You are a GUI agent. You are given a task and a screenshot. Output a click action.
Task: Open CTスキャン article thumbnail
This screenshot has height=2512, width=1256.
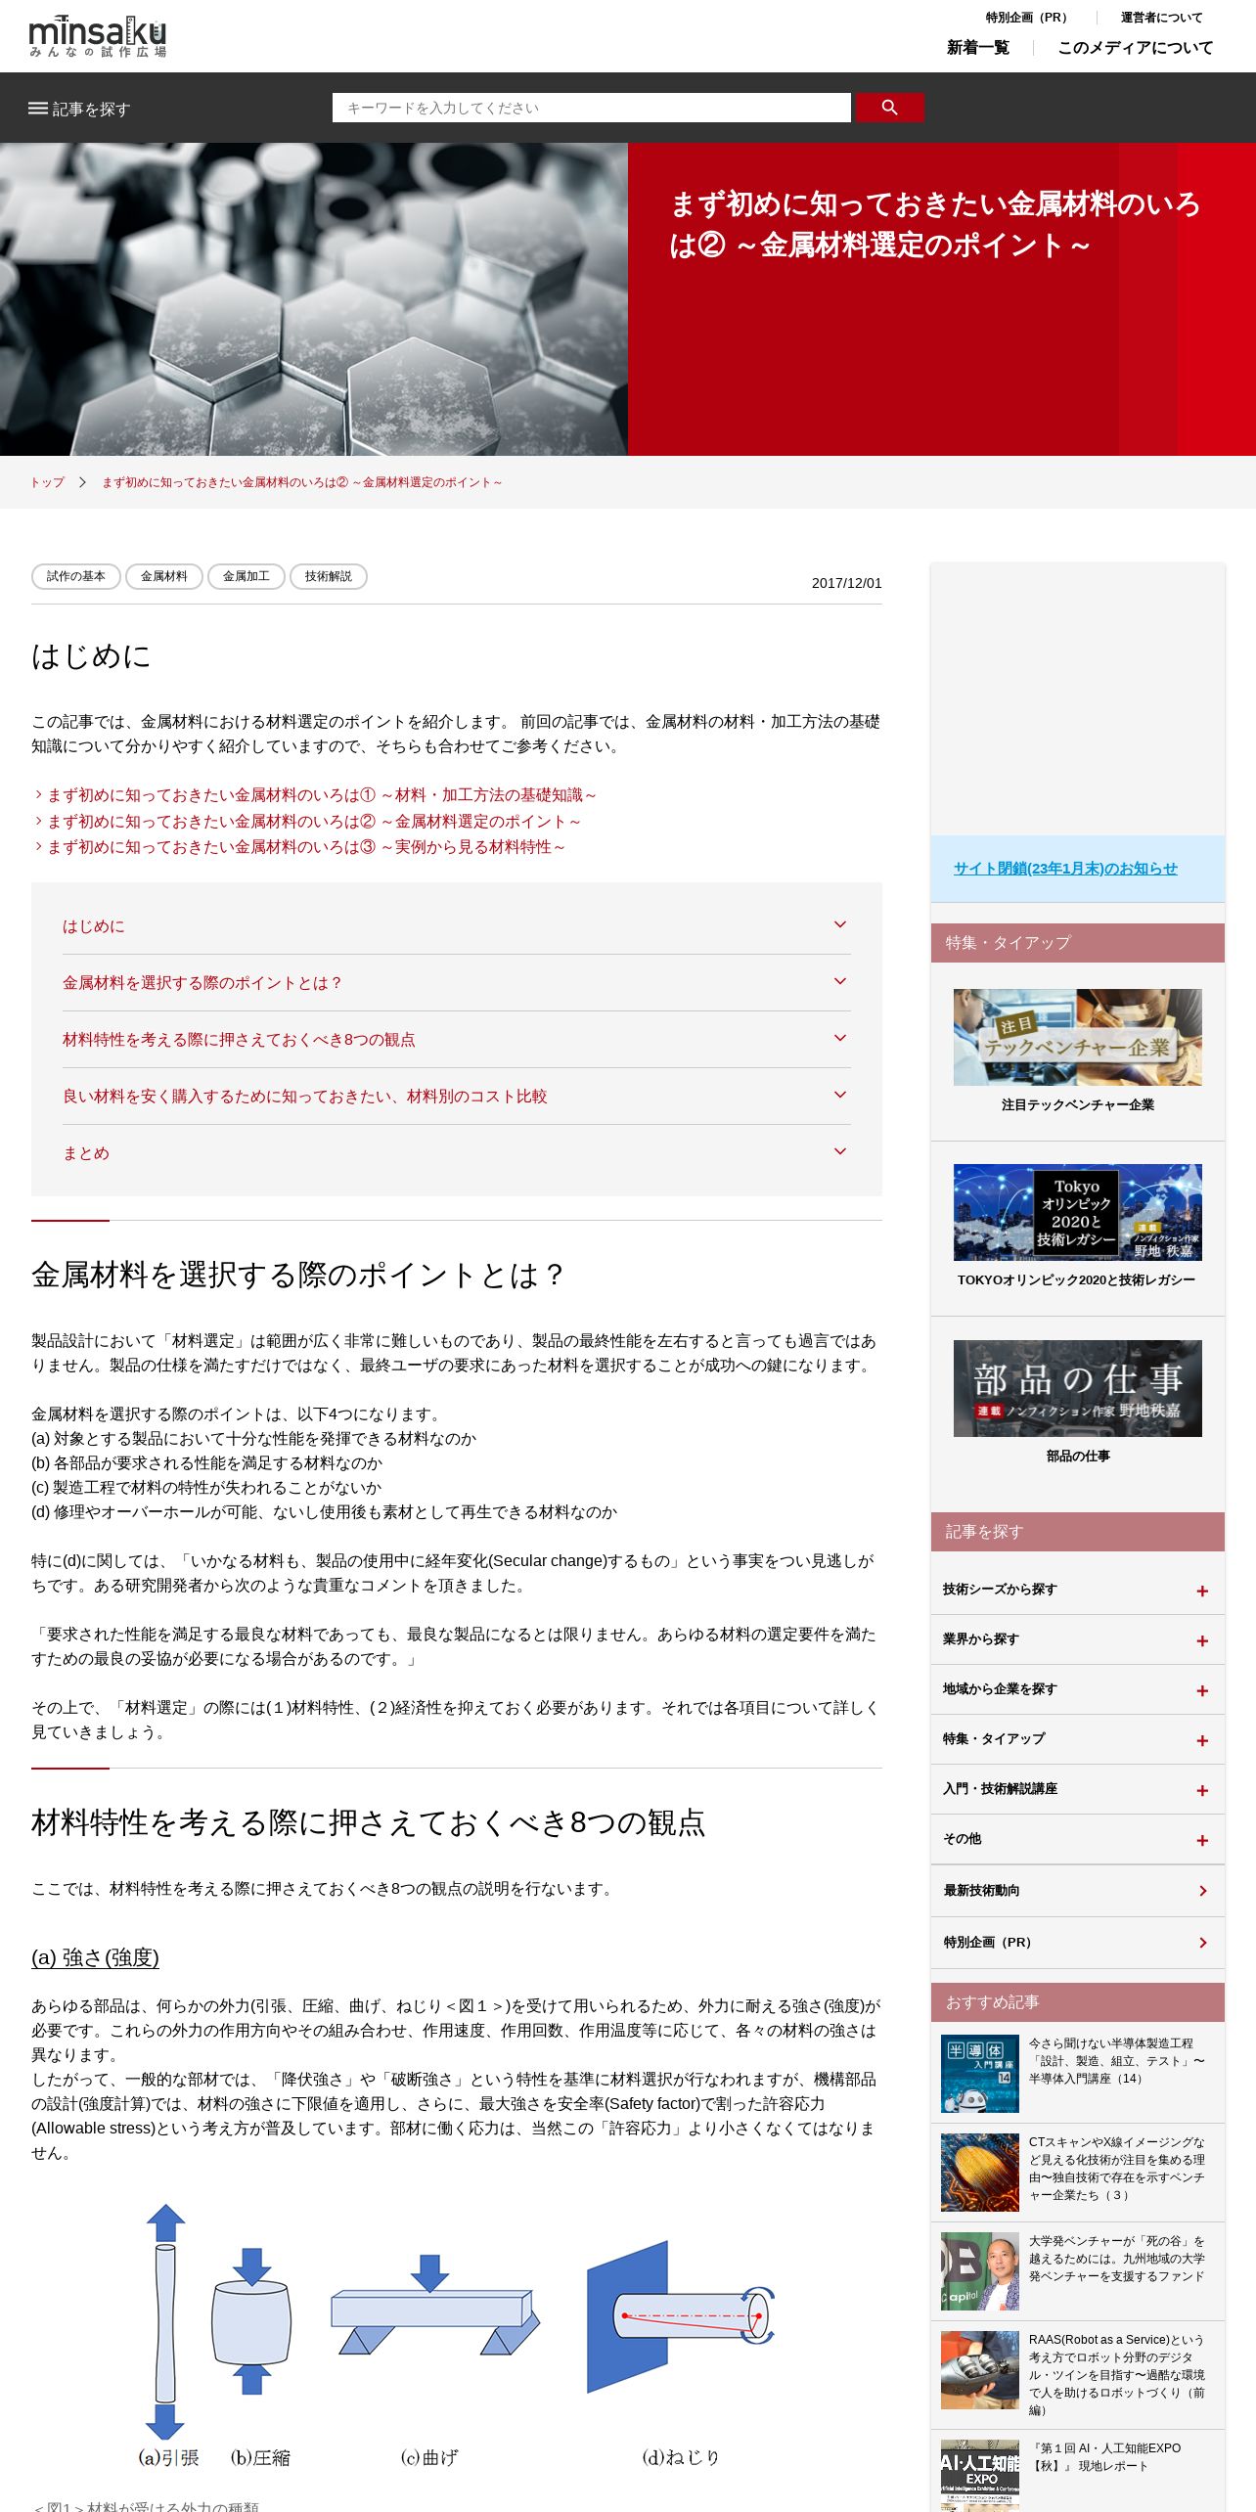(x=980, y=2173)
